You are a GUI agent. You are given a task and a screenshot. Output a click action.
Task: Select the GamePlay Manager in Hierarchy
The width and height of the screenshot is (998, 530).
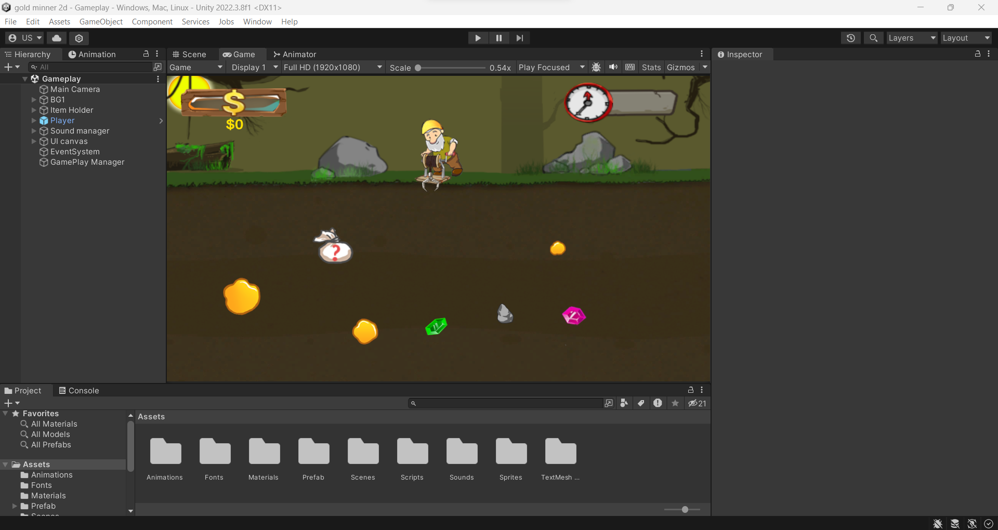pyautogui.click(x=87, y=162)
